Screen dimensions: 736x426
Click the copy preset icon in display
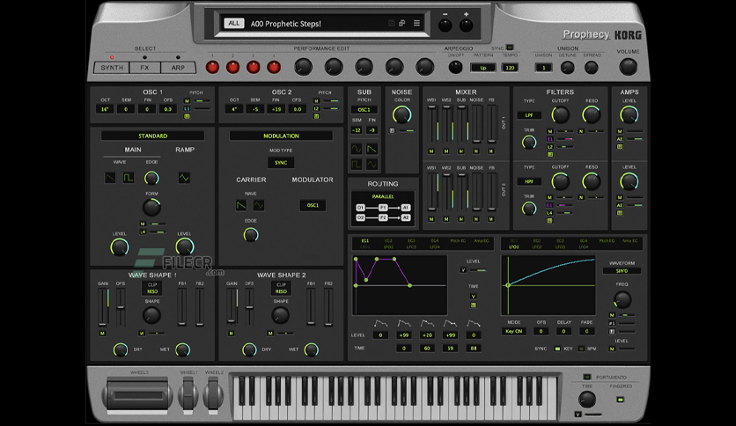coord(402,23)
